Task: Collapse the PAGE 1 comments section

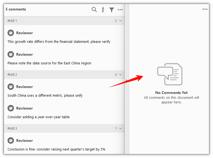Action: (120, 21)
